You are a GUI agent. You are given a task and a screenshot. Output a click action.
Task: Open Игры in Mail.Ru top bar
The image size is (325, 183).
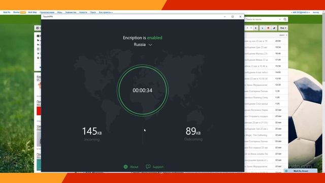(60, 12)
